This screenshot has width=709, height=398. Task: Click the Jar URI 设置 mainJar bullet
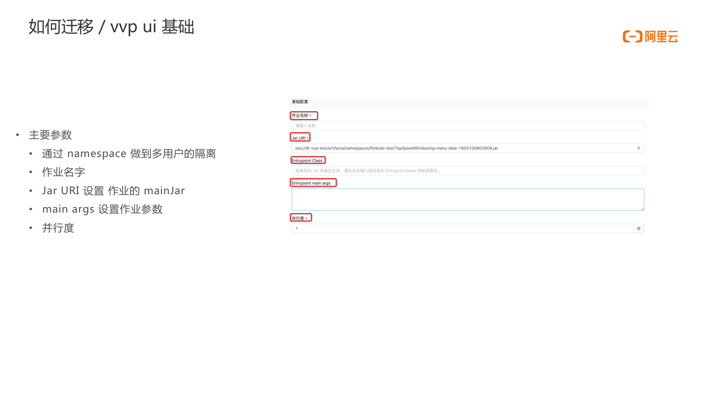point(113,191)
